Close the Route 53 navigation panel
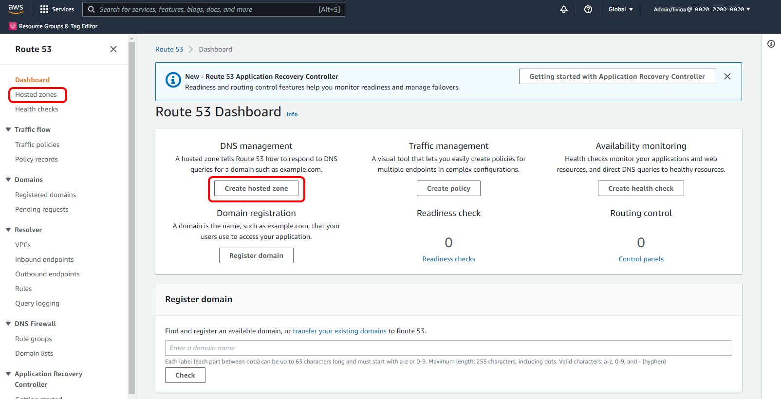781x399 pixels. 113,49
